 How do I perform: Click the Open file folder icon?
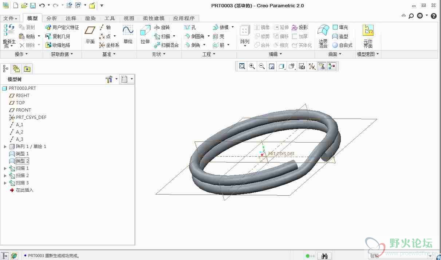click(x=24, y=5)
